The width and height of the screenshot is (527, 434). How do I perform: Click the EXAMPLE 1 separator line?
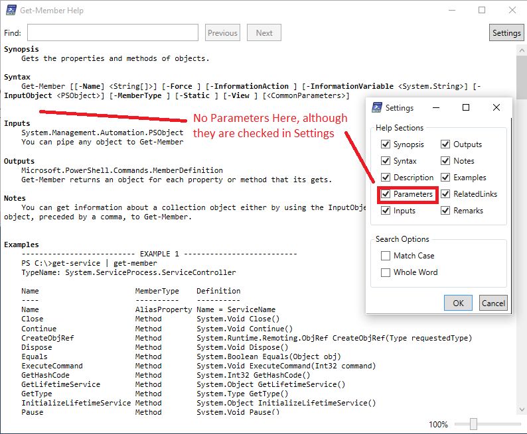159,254
